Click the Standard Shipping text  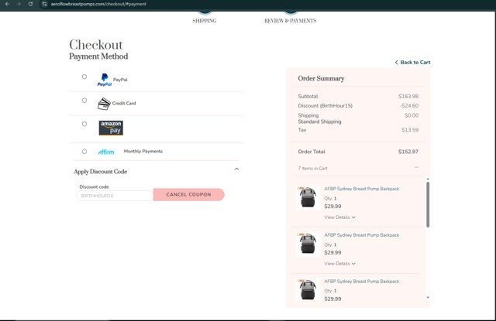pyautogui.click(x=319, y=121)
